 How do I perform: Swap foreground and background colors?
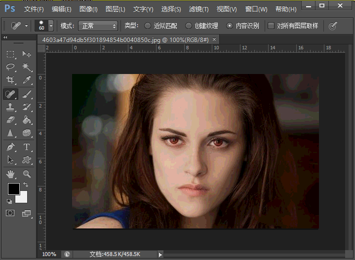(x=26, y=185)
